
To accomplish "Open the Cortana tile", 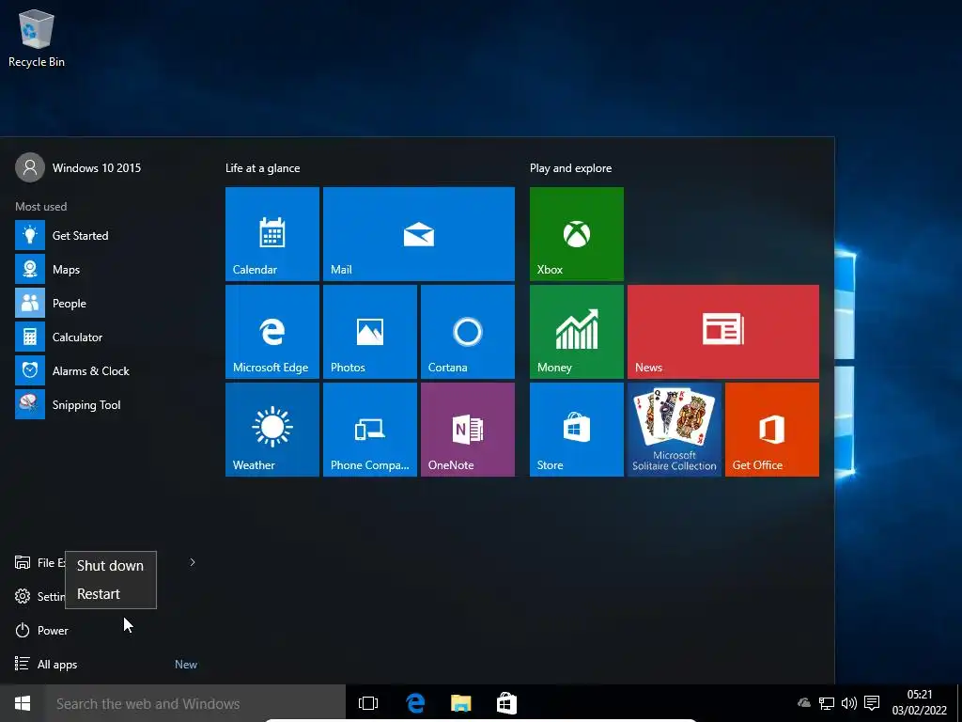I will [468, 332].
